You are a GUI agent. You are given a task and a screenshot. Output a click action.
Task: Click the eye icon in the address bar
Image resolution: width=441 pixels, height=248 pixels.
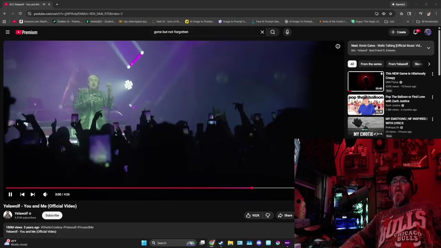(383, 13)
